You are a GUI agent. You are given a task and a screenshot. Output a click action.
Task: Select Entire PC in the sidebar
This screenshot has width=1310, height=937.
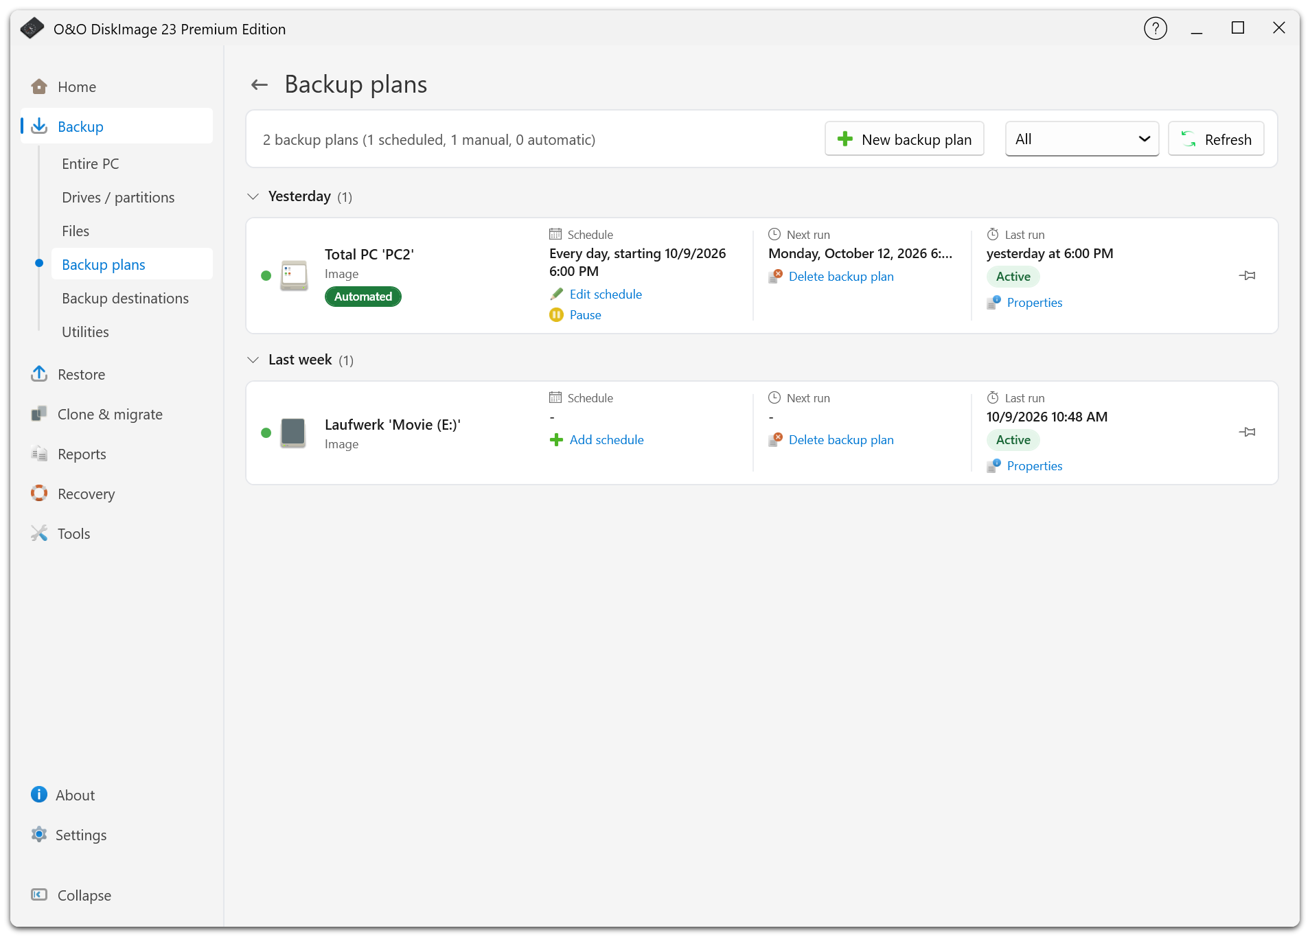[x=91, y=163]
